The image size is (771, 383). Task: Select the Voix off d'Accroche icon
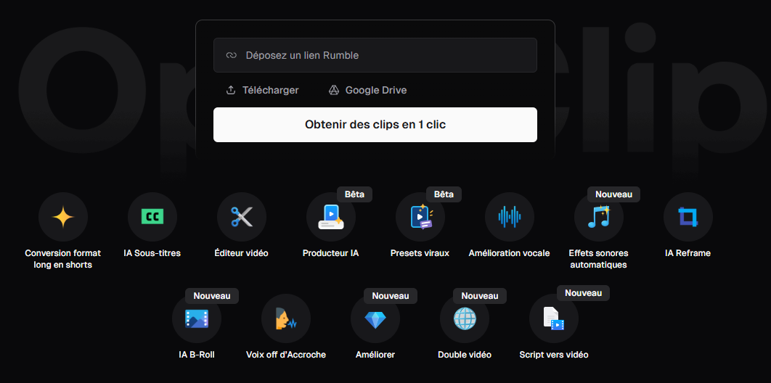(x=286, y=318)
